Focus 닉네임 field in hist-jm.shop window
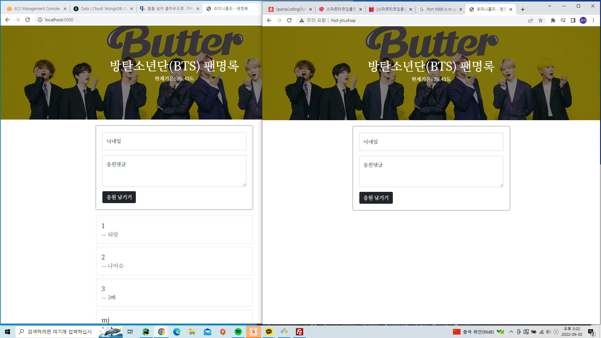Image resolution: width=601 pixels, height=338 pixels. pos(431,142)
